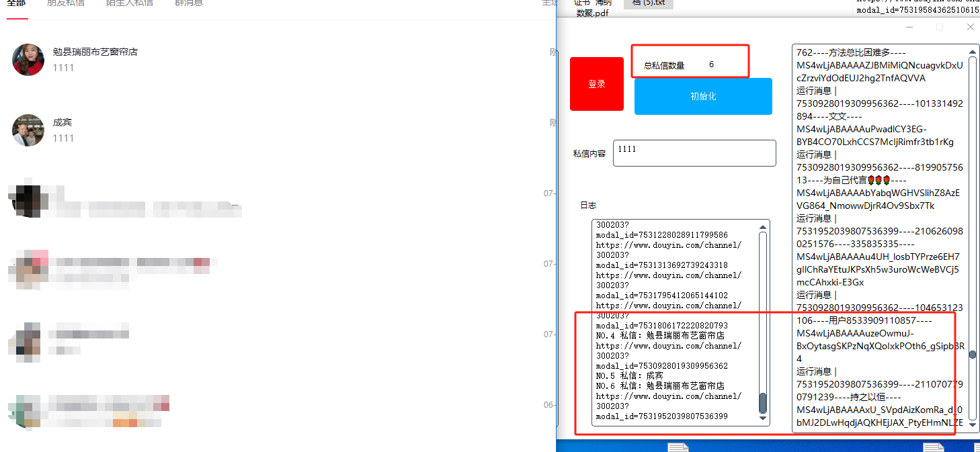Switch to the 朋友私信 tab
The height and width of the screenshot is (452, 980).
[66, 3]
